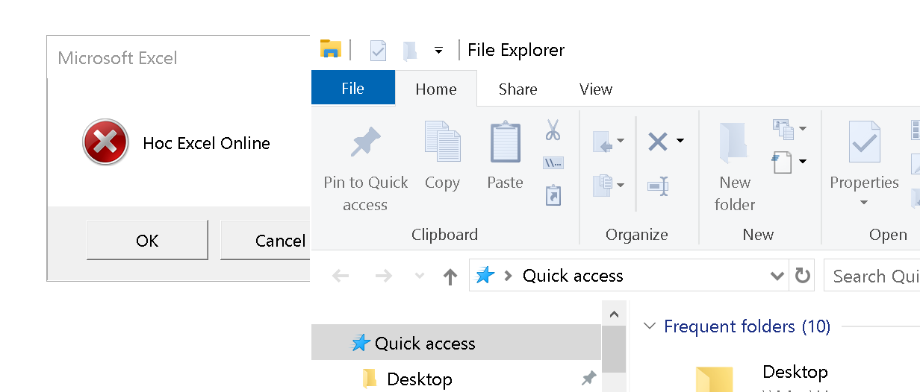This screenshot has width=920, height=392.
Task: Click the navigation pane scrollbar thumb
Action: 613,349
